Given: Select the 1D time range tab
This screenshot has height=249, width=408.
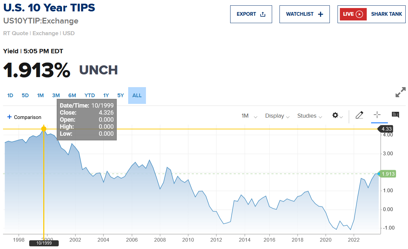Looking at the screenshot, I should point(10,96).
